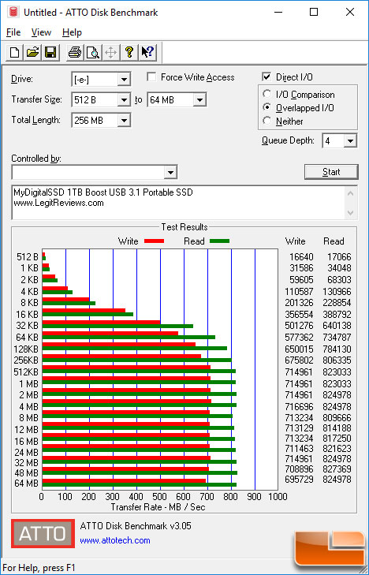
Task: Click the four-arrow move toolbar icon
Action: 110,52
